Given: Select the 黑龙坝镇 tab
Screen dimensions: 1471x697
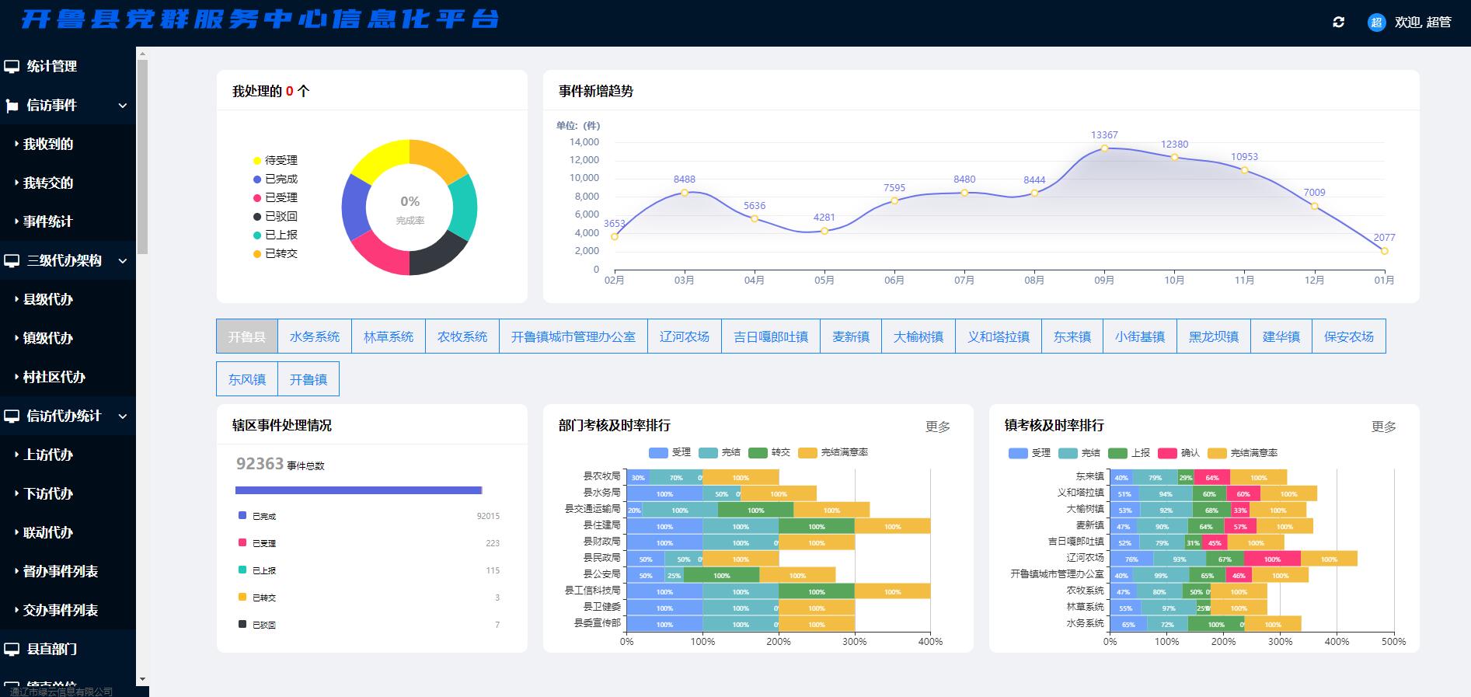Looking at the screenshot, I should tap(1214, 336).
